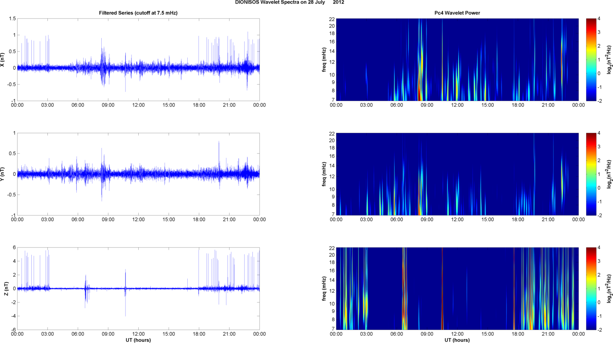Click the 'freq (mHz)' label of top spectrogram

[324, 60]
